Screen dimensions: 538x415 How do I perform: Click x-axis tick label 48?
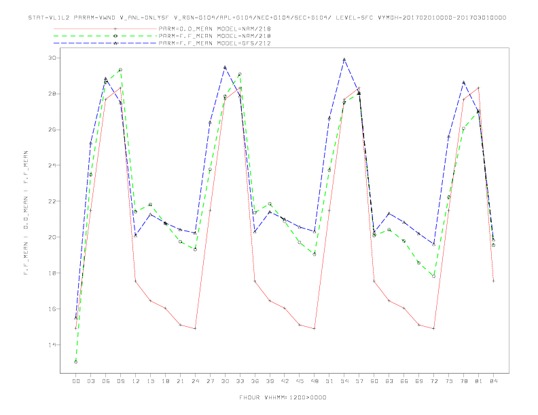point(315,381)
